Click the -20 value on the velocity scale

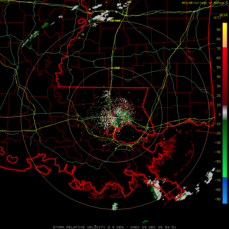[x=218, y=133]
